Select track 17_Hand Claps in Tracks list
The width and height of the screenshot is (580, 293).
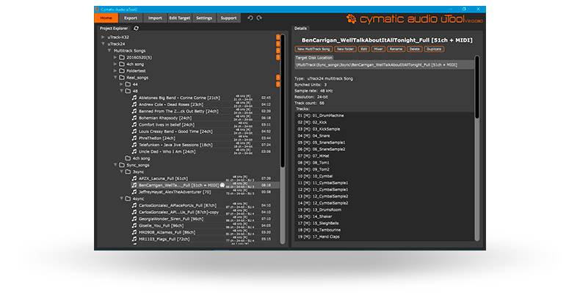pyautogui.click(x=319, y=237)
